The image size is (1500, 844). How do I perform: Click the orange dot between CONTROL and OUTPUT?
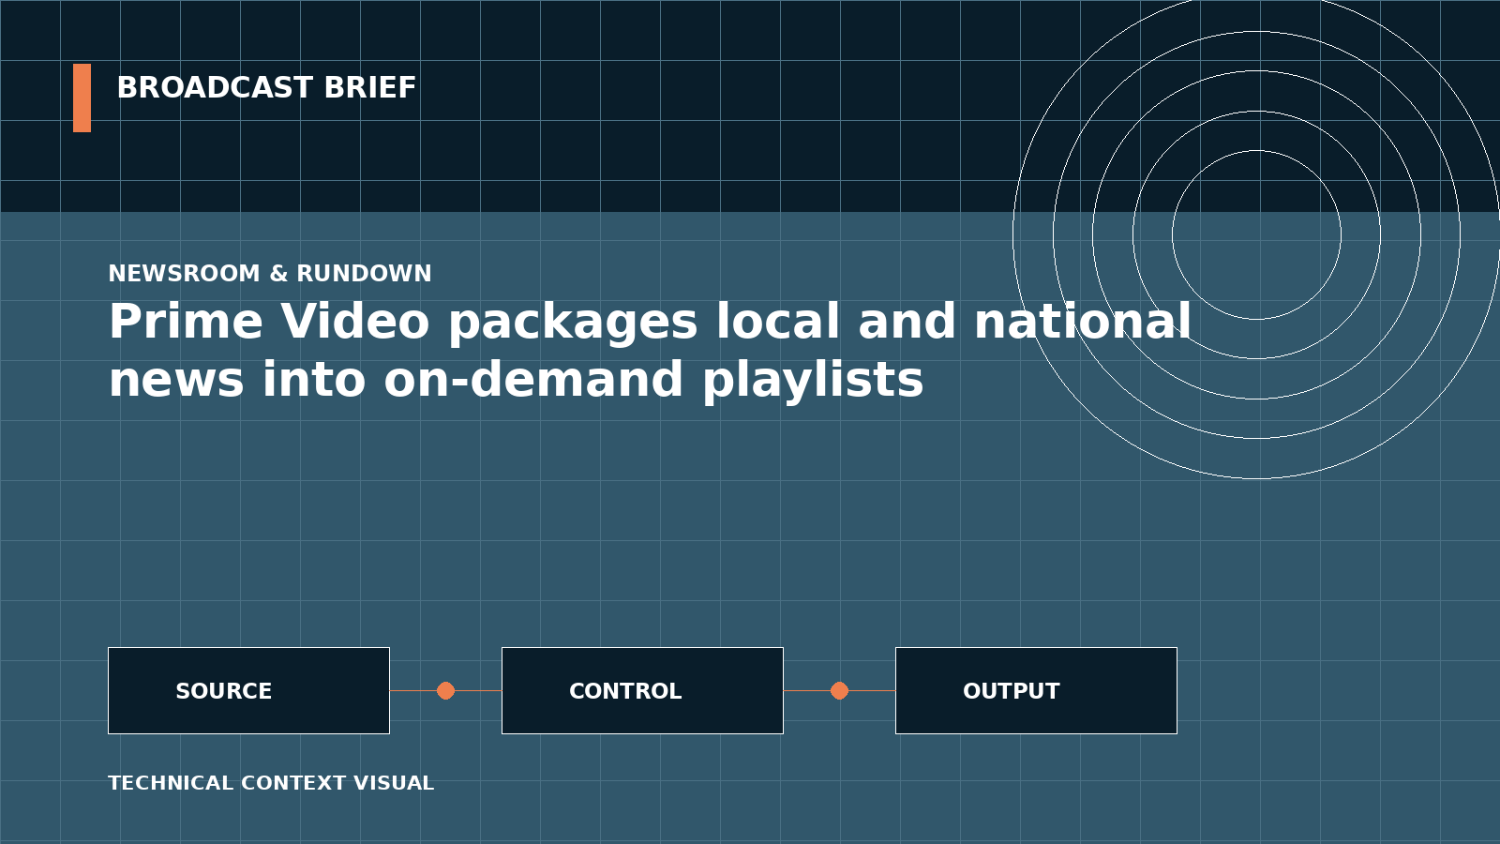(839, 690)
